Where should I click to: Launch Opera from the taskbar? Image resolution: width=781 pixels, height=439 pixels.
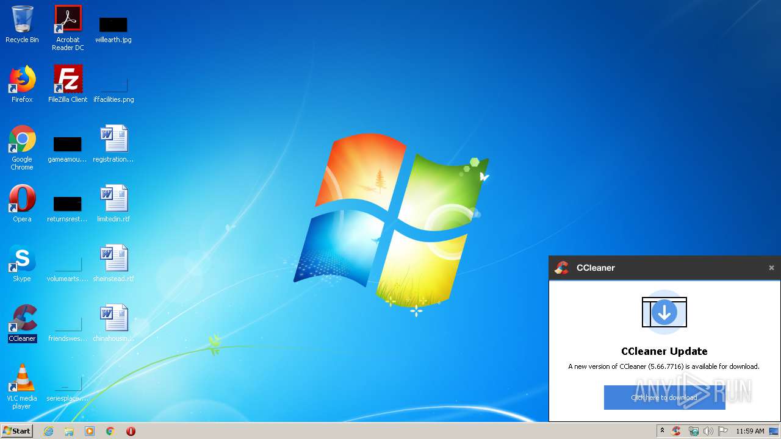131,431
